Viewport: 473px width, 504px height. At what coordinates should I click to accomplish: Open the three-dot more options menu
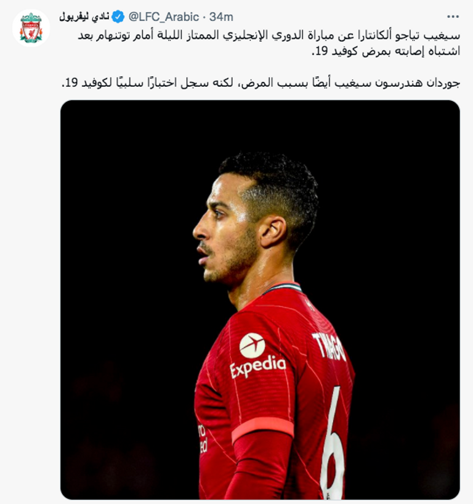pos(453,17)
